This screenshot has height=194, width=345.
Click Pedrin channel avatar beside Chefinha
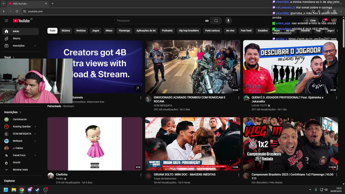click(51, 176)
